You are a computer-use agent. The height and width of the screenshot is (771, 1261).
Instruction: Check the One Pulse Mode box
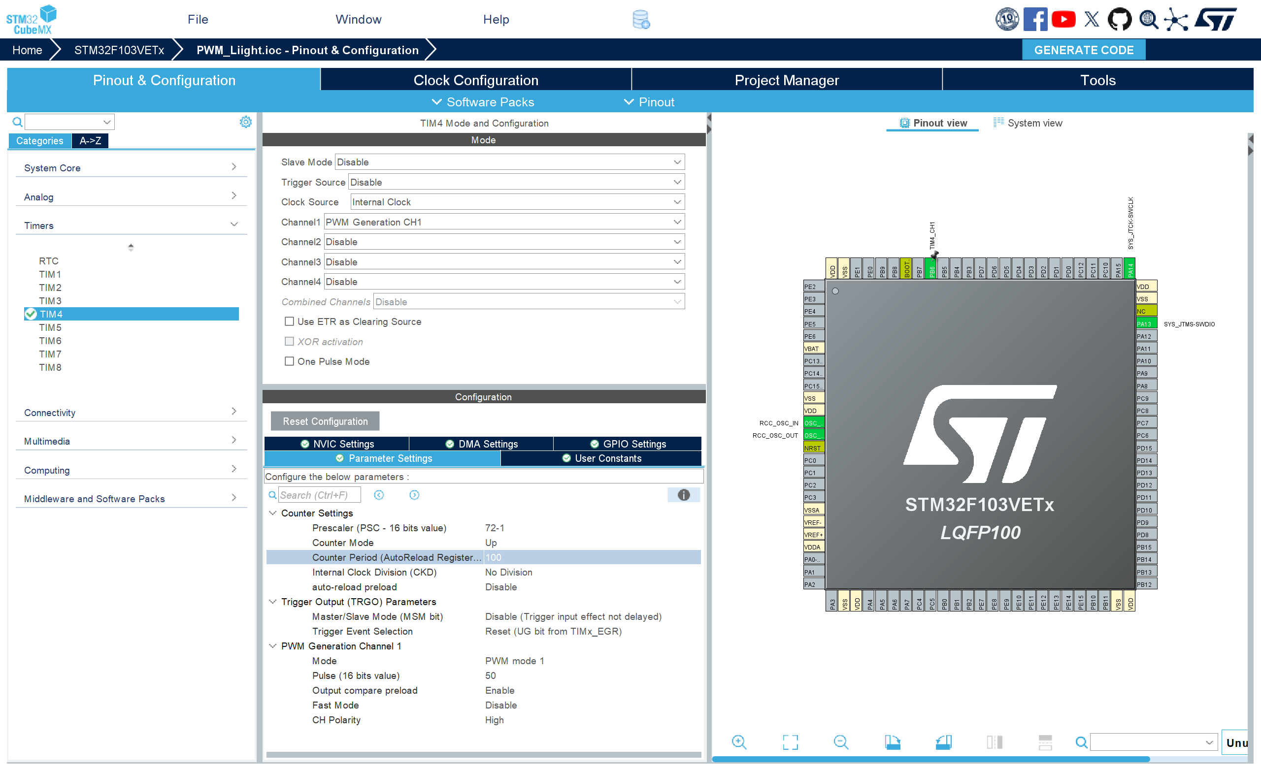click(290, 361)
